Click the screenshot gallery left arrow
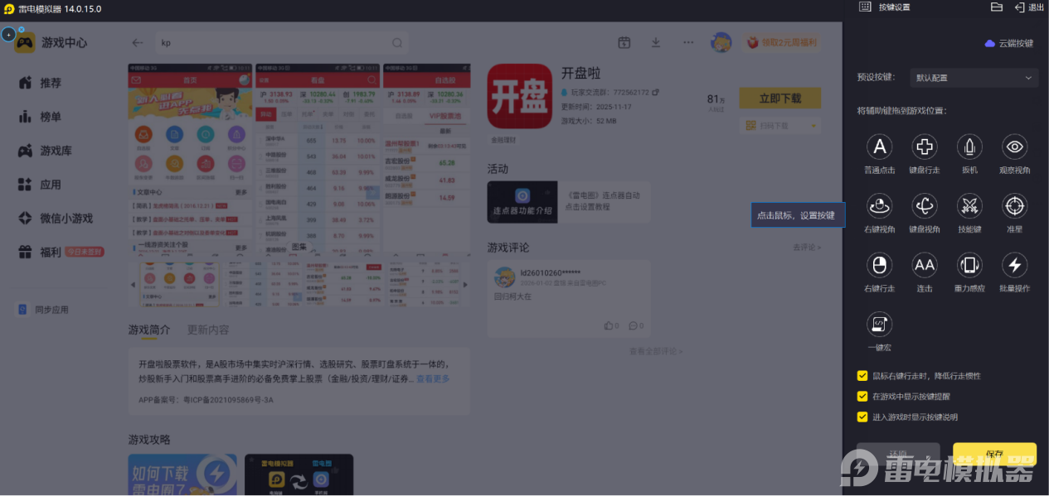The image size is (1049, 496). (x=133, y=284)
